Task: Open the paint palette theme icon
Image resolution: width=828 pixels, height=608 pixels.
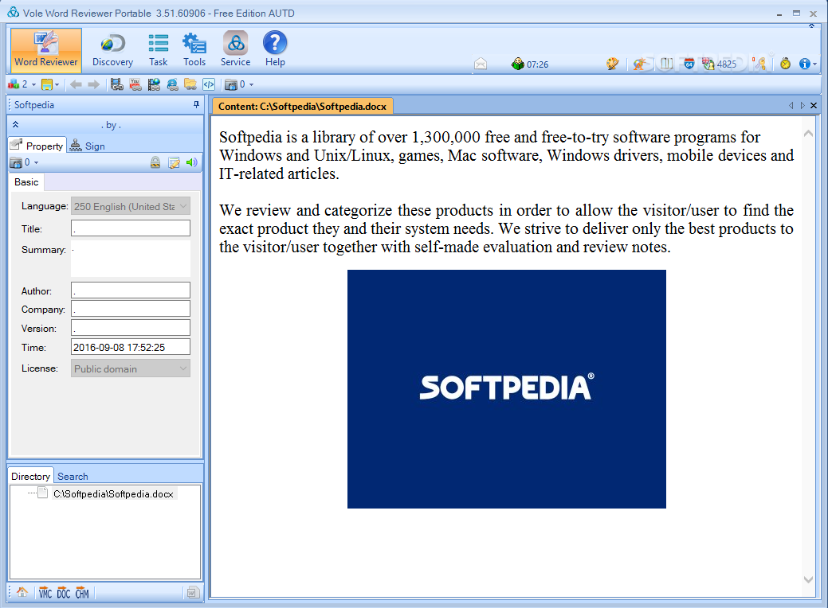Action: [612, 64]
